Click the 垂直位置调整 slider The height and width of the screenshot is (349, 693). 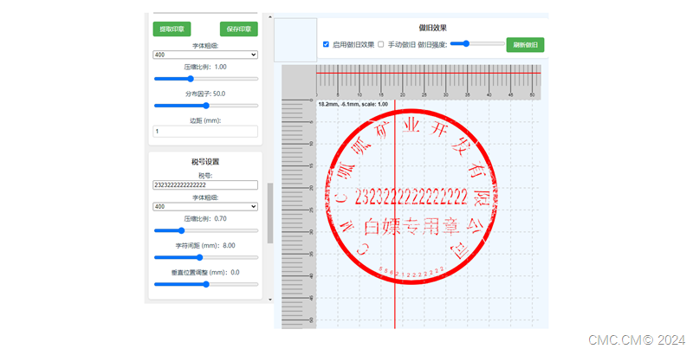206,285
